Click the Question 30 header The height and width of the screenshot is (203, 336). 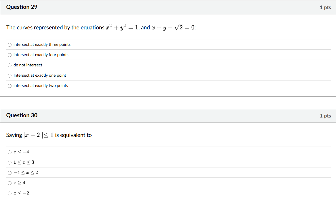pos(22,116)
